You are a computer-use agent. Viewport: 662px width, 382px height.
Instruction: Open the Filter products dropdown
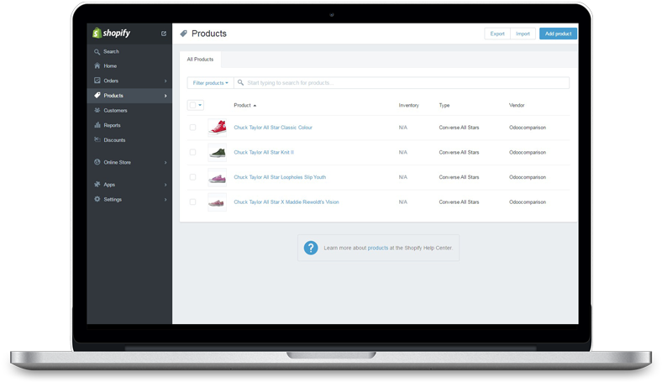click(210, 83)
